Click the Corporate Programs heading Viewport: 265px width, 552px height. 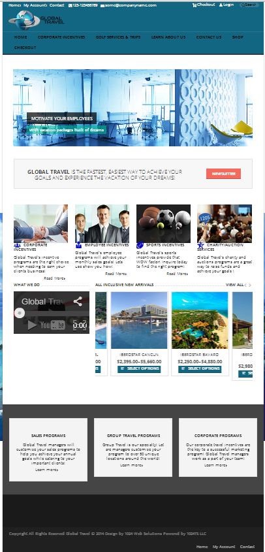point(218,436)
